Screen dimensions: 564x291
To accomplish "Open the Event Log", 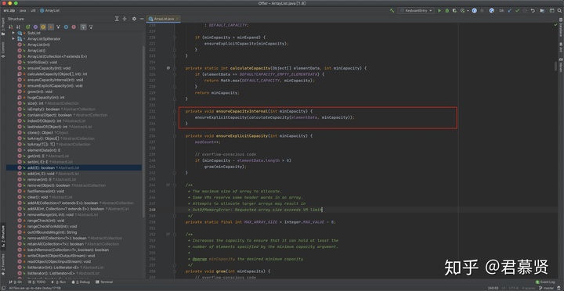I will coord(544,282).
